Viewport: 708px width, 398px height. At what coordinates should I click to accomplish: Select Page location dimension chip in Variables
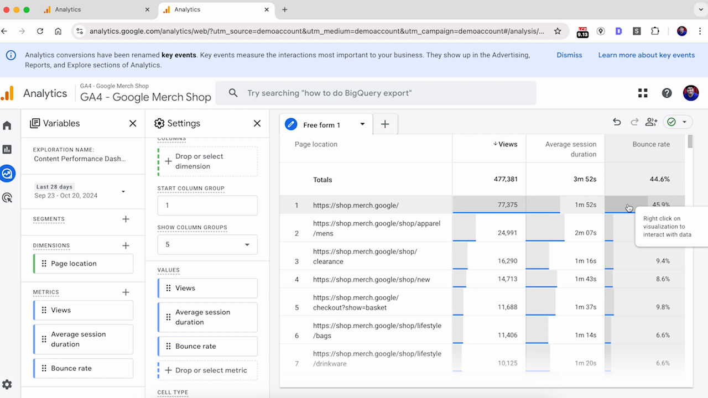[83, 264]
